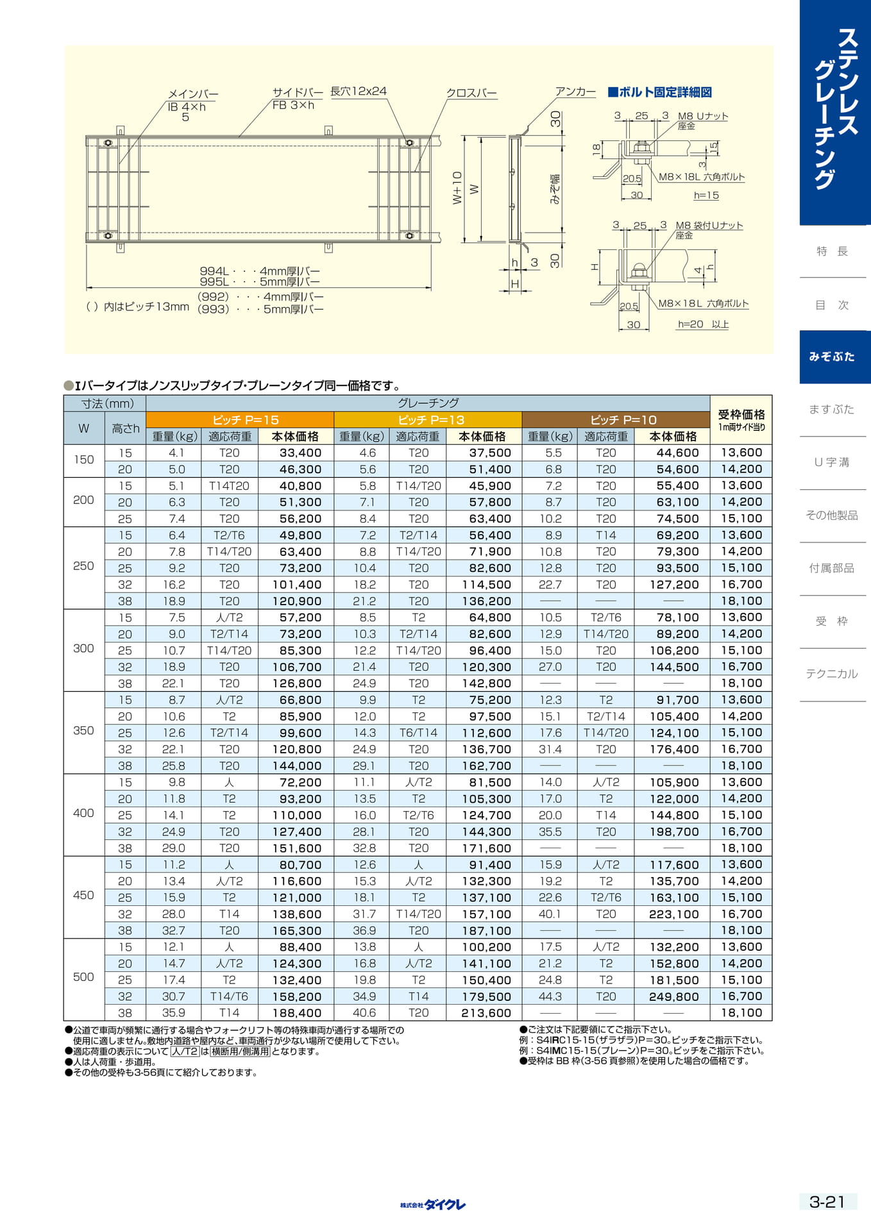
Task: Click the ピッチ P=10 brown header
Action: 616,420
